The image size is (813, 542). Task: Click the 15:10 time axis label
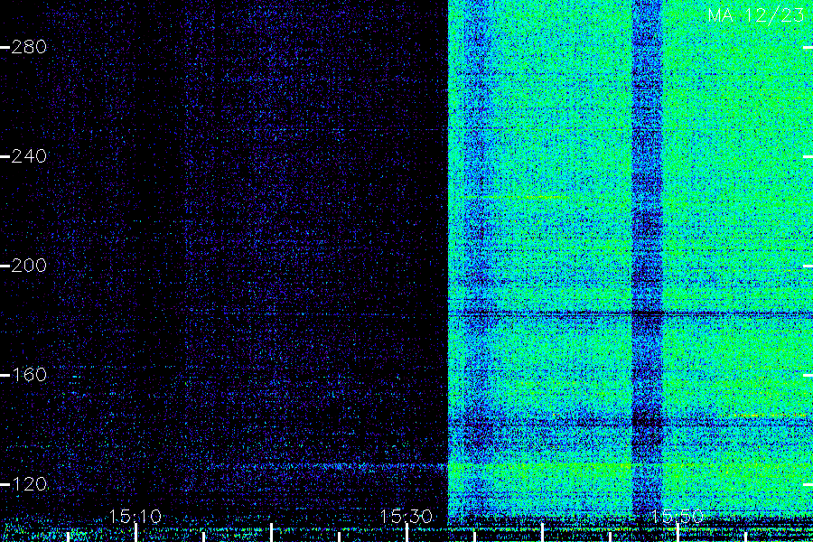click(135, 516)
